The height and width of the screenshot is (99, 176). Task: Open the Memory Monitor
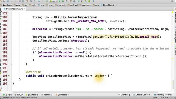coord(163,95)
